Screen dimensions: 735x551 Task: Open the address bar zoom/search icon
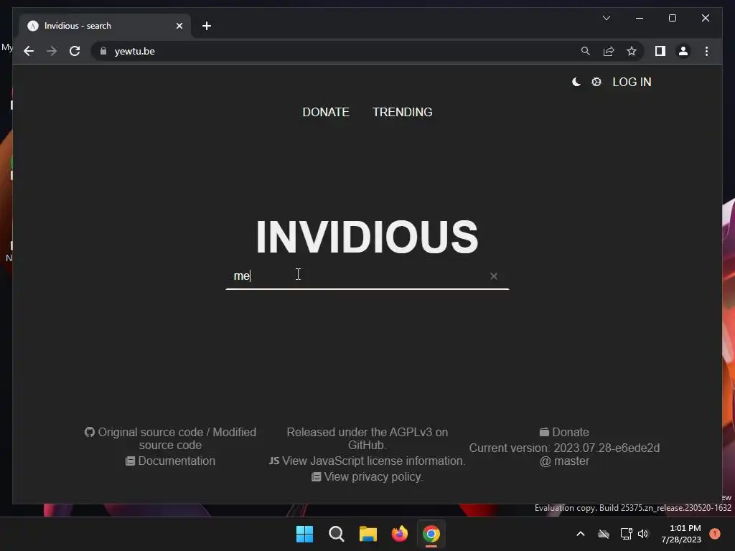tap(586, 51)
